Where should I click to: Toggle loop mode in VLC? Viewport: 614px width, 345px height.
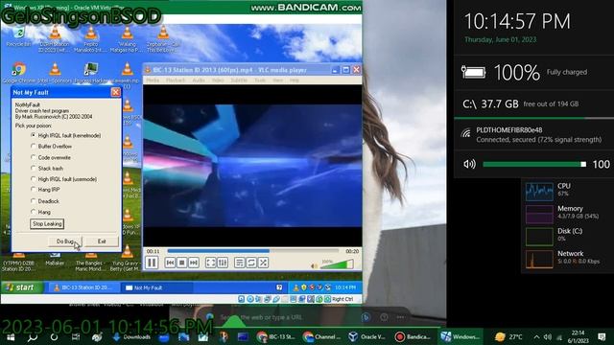(251, 263)
